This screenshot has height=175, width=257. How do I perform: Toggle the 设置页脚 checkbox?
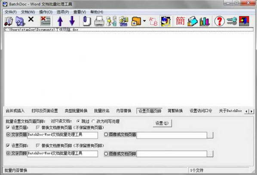tap(8, 145)
